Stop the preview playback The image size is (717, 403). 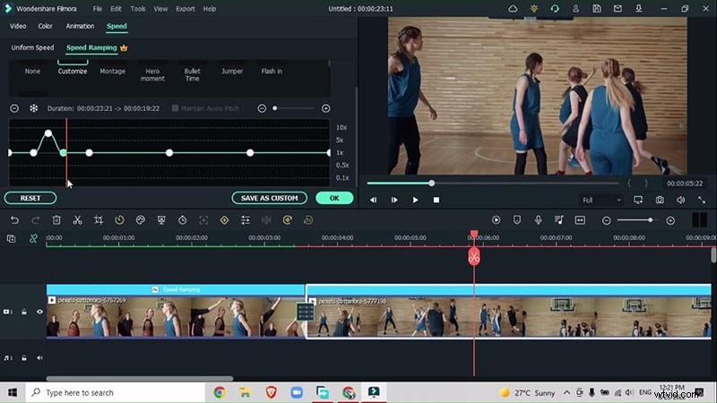(x=436, y=200)
